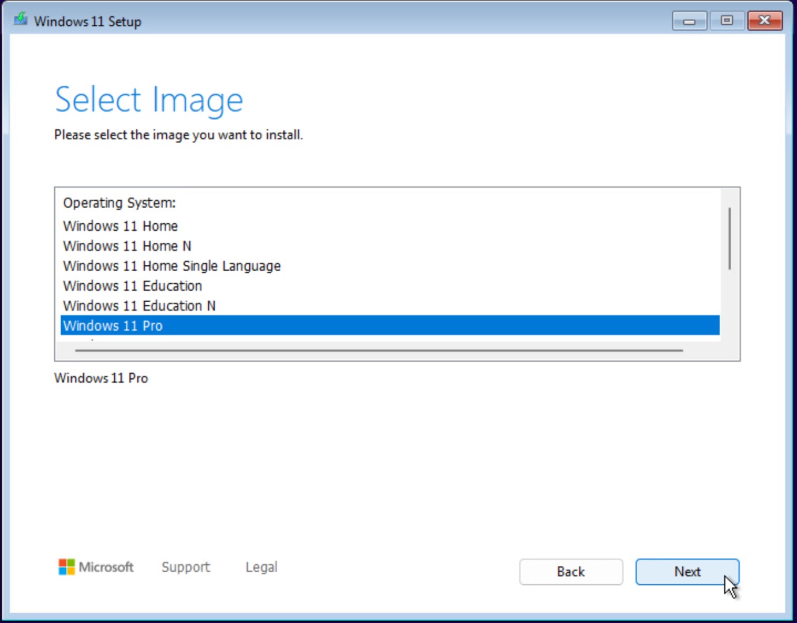Select Windows 11 Education edition
This screenshot has height=623, width=797.
click(x=390, y=286)
